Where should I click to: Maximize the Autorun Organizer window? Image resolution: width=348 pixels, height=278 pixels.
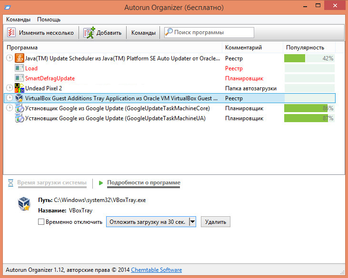coord(318,6)
